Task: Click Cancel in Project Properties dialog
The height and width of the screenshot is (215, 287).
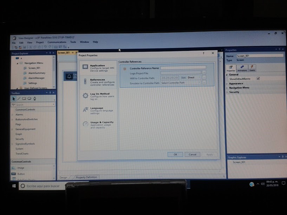Action: coord(192,154)
